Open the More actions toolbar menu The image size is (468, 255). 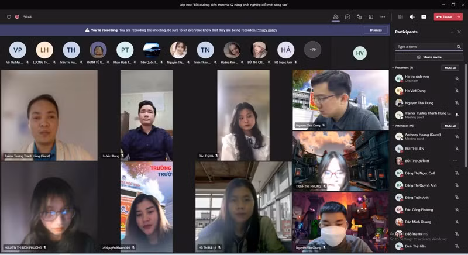point(383,16)
